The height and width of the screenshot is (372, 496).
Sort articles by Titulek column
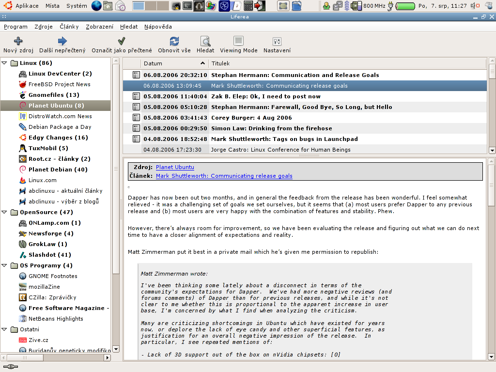coord(347,63)
